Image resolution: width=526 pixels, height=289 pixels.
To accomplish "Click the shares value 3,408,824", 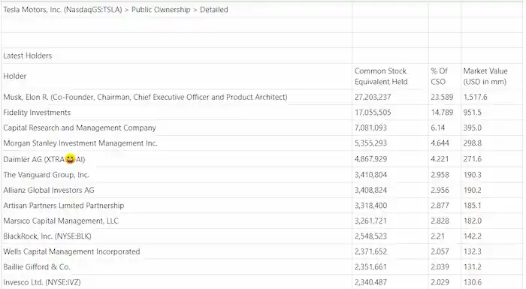I will (x=370, y=190).
